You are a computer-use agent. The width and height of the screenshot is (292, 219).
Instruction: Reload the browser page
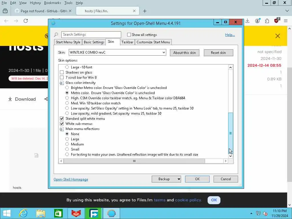[26, 21]
